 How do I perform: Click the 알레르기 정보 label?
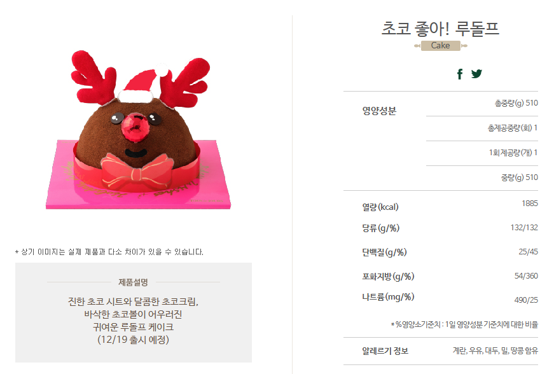[385, 351]
